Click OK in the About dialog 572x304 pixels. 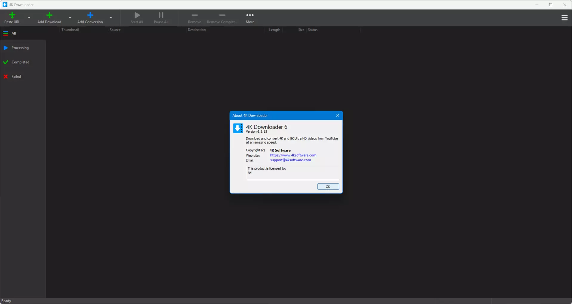coord(328,187)
